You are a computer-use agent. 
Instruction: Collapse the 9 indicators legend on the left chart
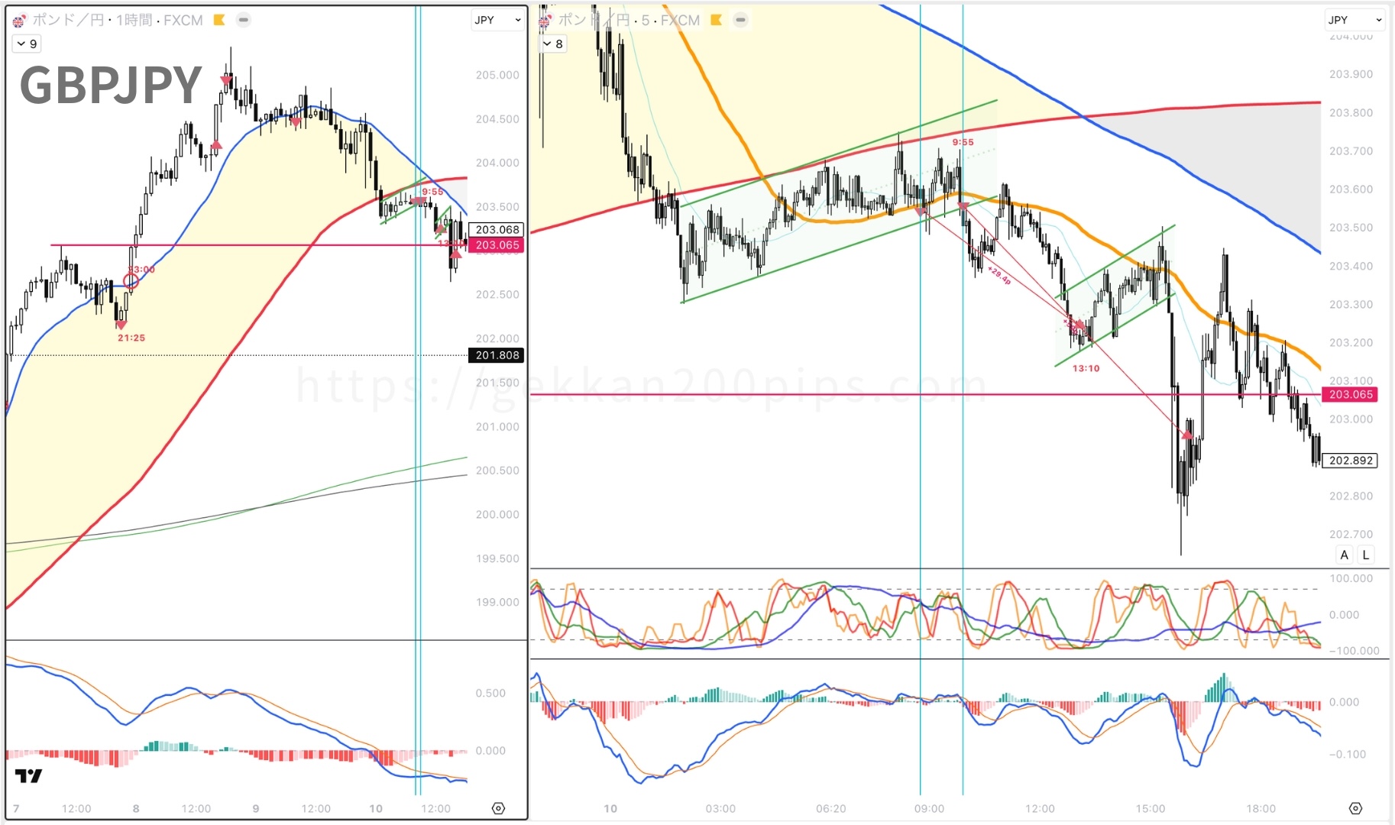tap(27, 44)
